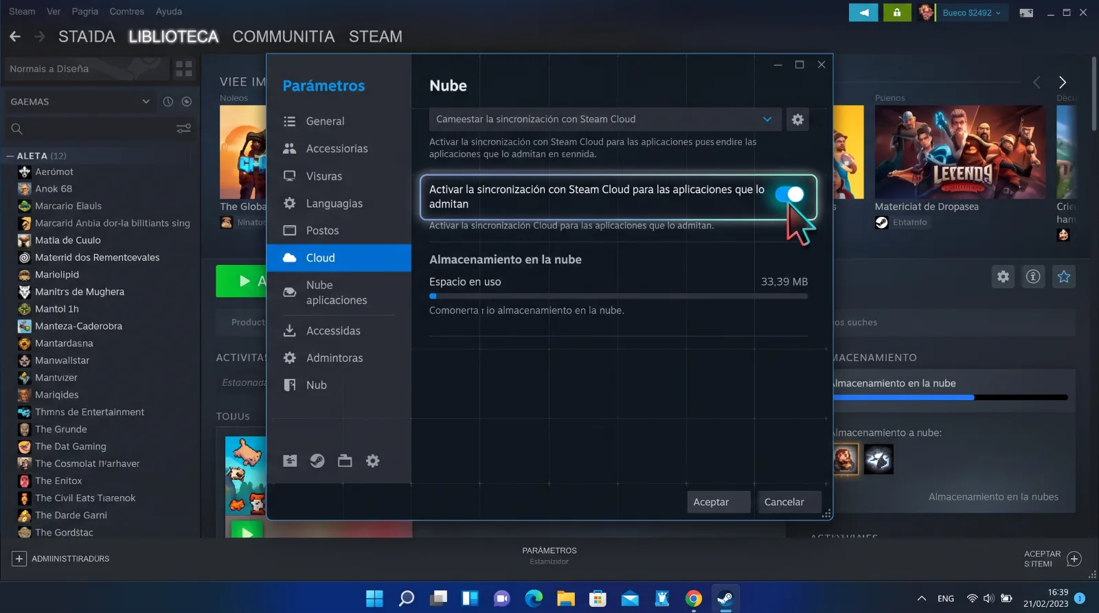
Task: Click the Aceptar button
Action: click(x=718, y=502)
